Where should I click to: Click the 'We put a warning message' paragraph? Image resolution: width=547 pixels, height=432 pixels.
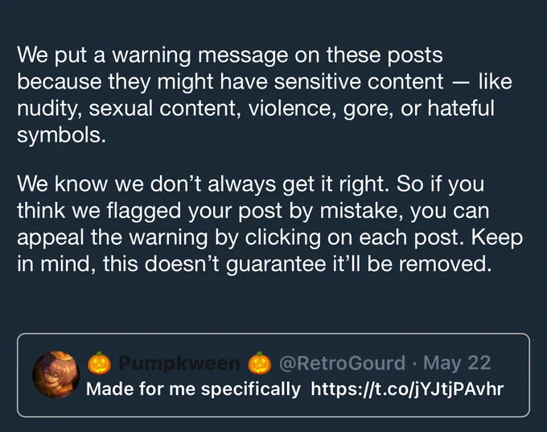pyautogui.click(x=265, y=95)
